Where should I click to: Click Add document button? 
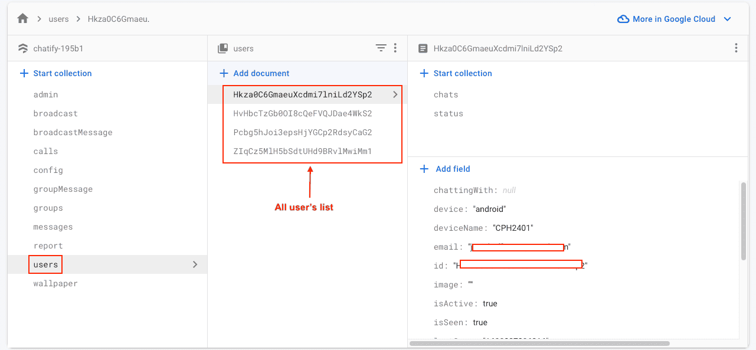(254, 73)
